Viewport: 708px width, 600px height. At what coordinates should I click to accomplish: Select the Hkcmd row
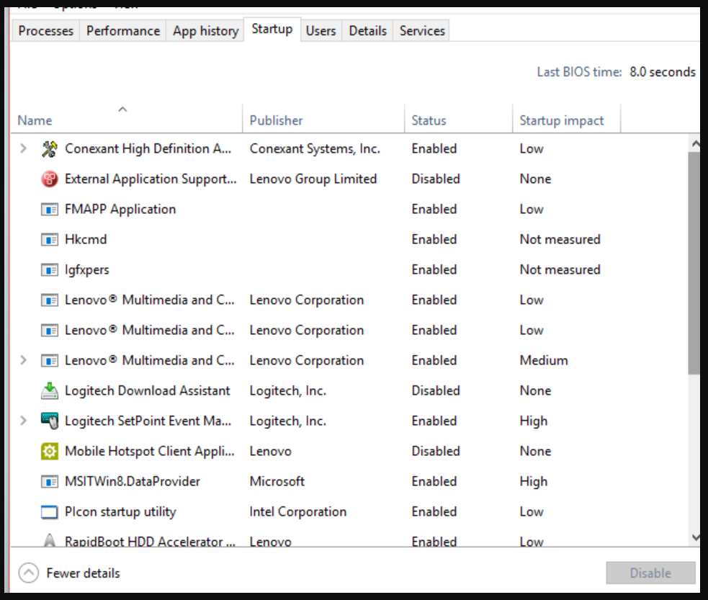pyautogui.click(x=350, y=239)
